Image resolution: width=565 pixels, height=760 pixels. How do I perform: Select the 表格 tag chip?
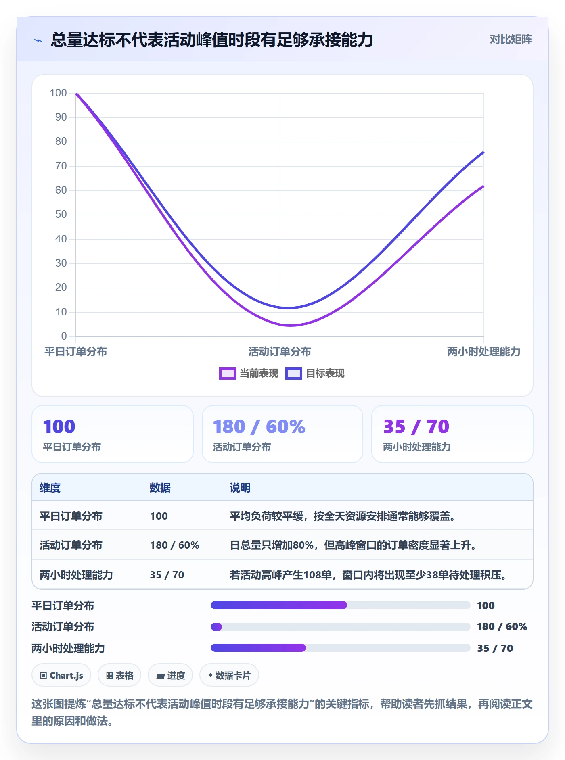click(x=119, y=675)
